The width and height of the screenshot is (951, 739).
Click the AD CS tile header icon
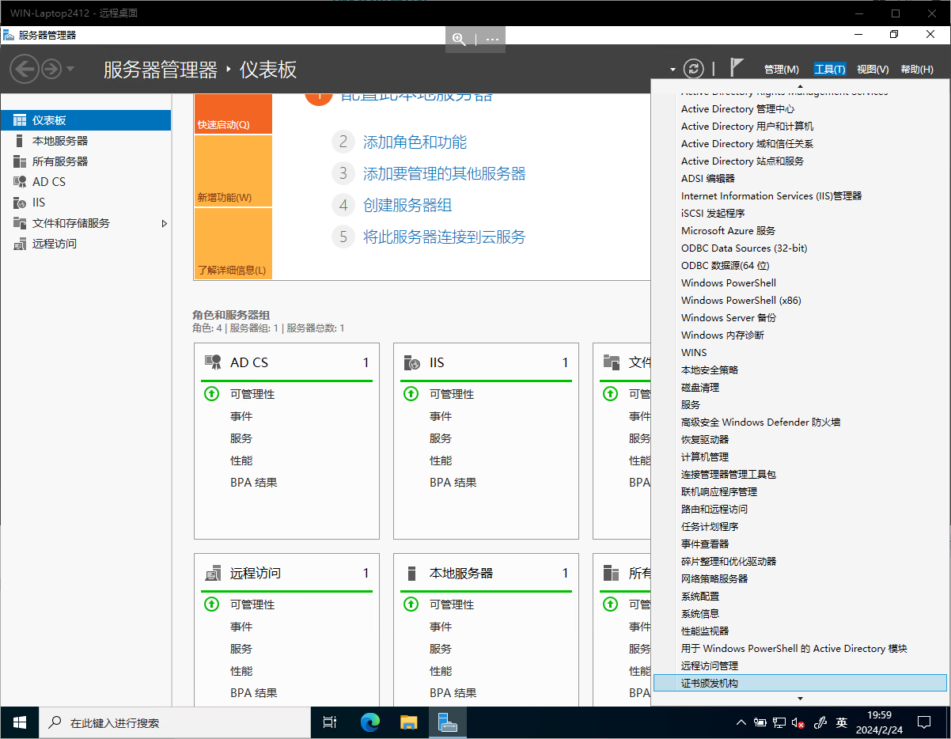click(213, 362)
